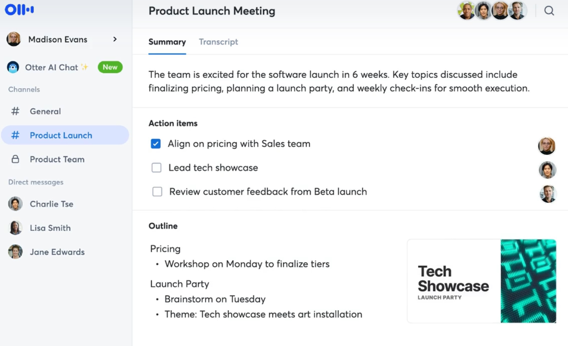Click Charlie Tse's direct message avatar
Screen dimensions: 568x346
tap(15, 204)
